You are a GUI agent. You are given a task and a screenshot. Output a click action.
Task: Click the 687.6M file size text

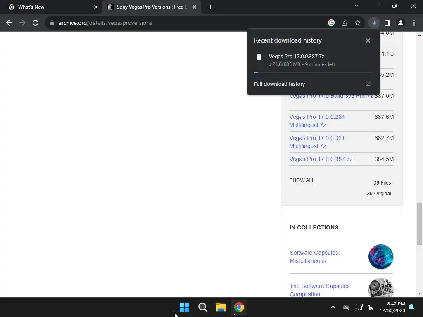coord(384,117)
